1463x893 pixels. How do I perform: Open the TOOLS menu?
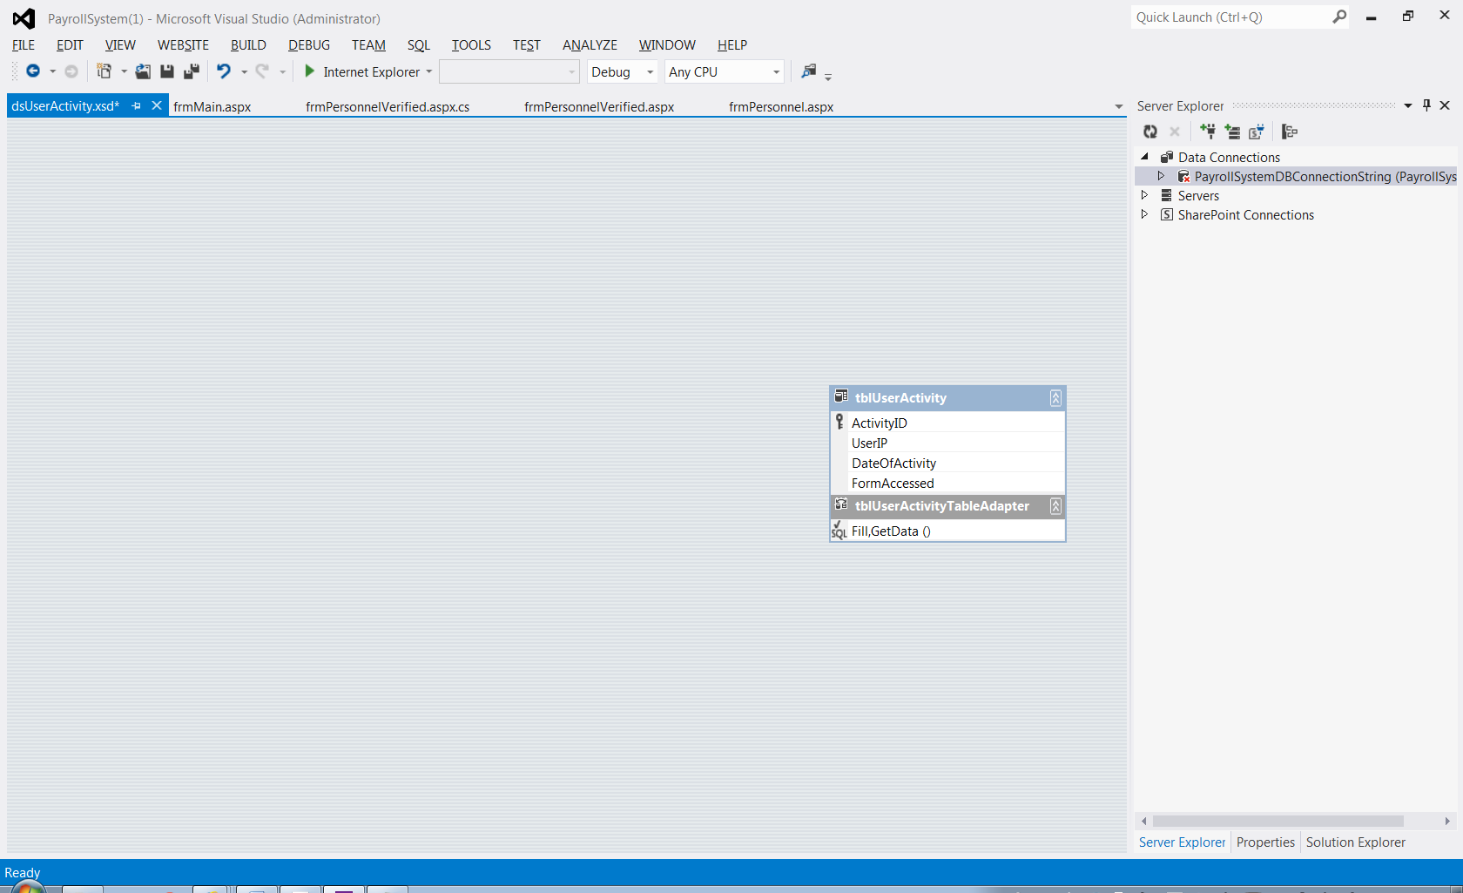[x=471, y=45]
